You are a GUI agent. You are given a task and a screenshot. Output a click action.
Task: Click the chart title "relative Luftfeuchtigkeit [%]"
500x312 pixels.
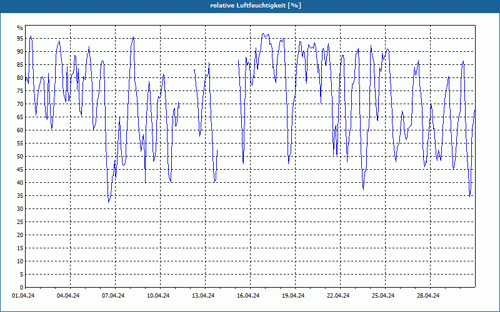coord(256,6)
